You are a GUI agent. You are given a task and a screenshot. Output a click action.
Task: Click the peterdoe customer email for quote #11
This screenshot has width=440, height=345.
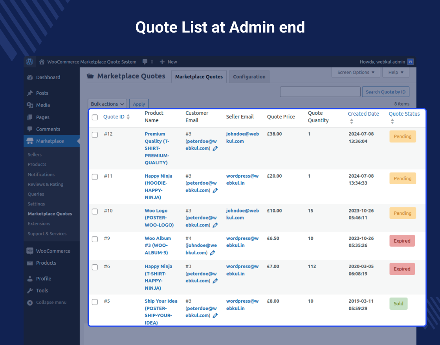click(201, 187)
